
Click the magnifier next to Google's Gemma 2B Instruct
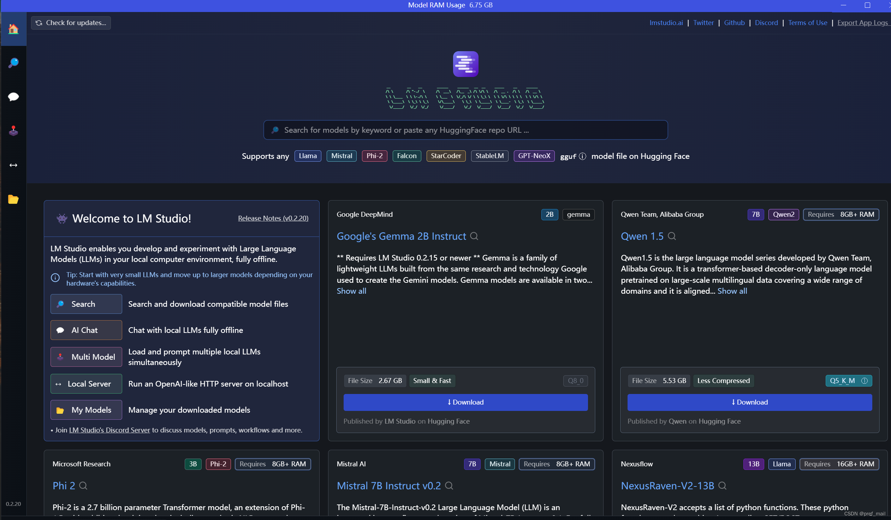[x=474, y=236]
